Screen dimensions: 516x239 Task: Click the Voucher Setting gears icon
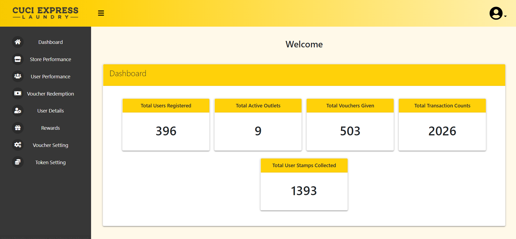(18, 145)
